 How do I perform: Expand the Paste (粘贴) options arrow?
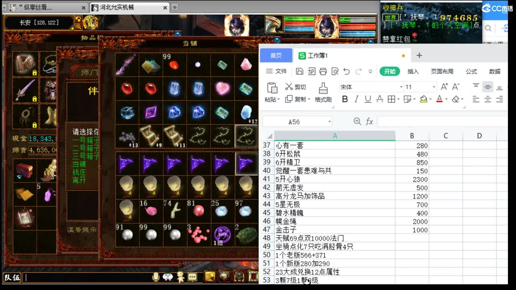(x=279, y=99)
